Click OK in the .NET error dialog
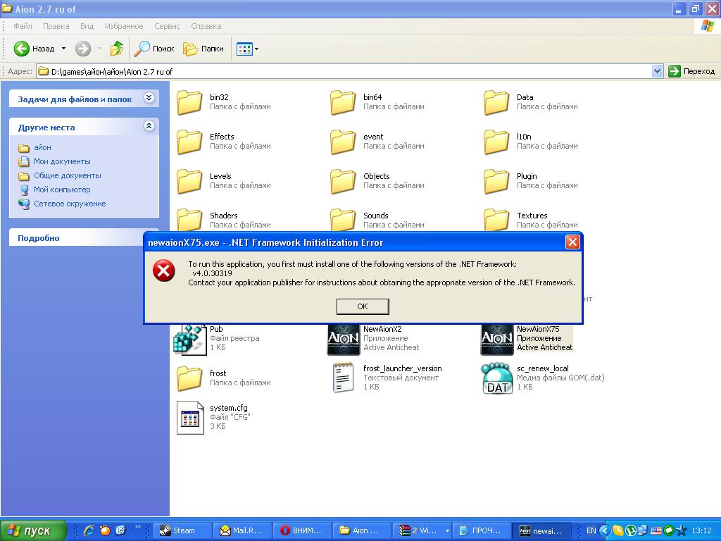 pyautogui.click(x=362, y=306)
